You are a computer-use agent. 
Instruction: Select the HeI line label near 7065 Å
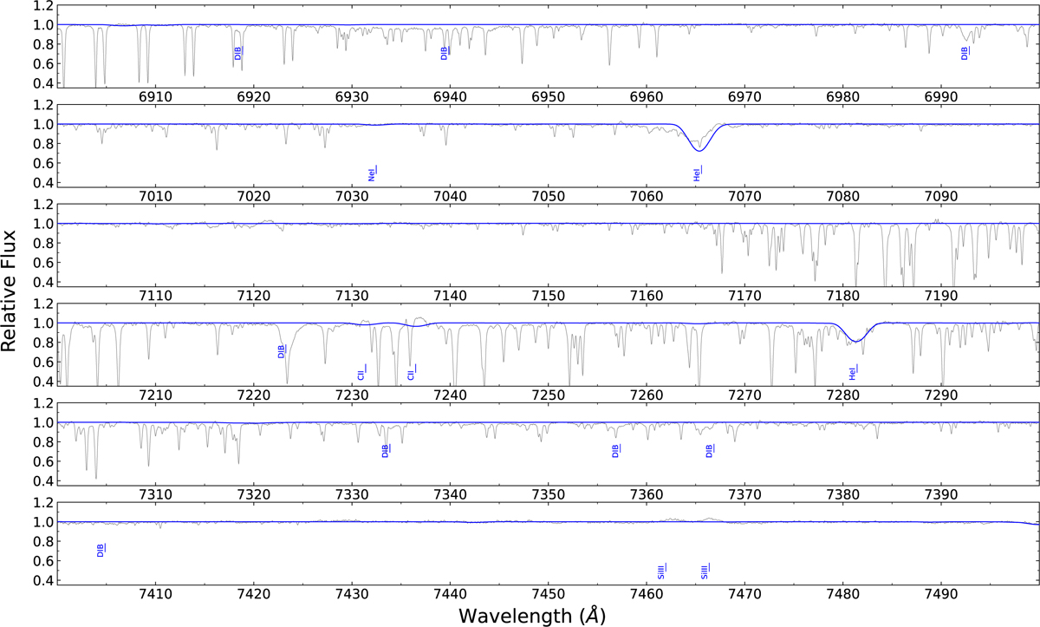coord(697,173)
